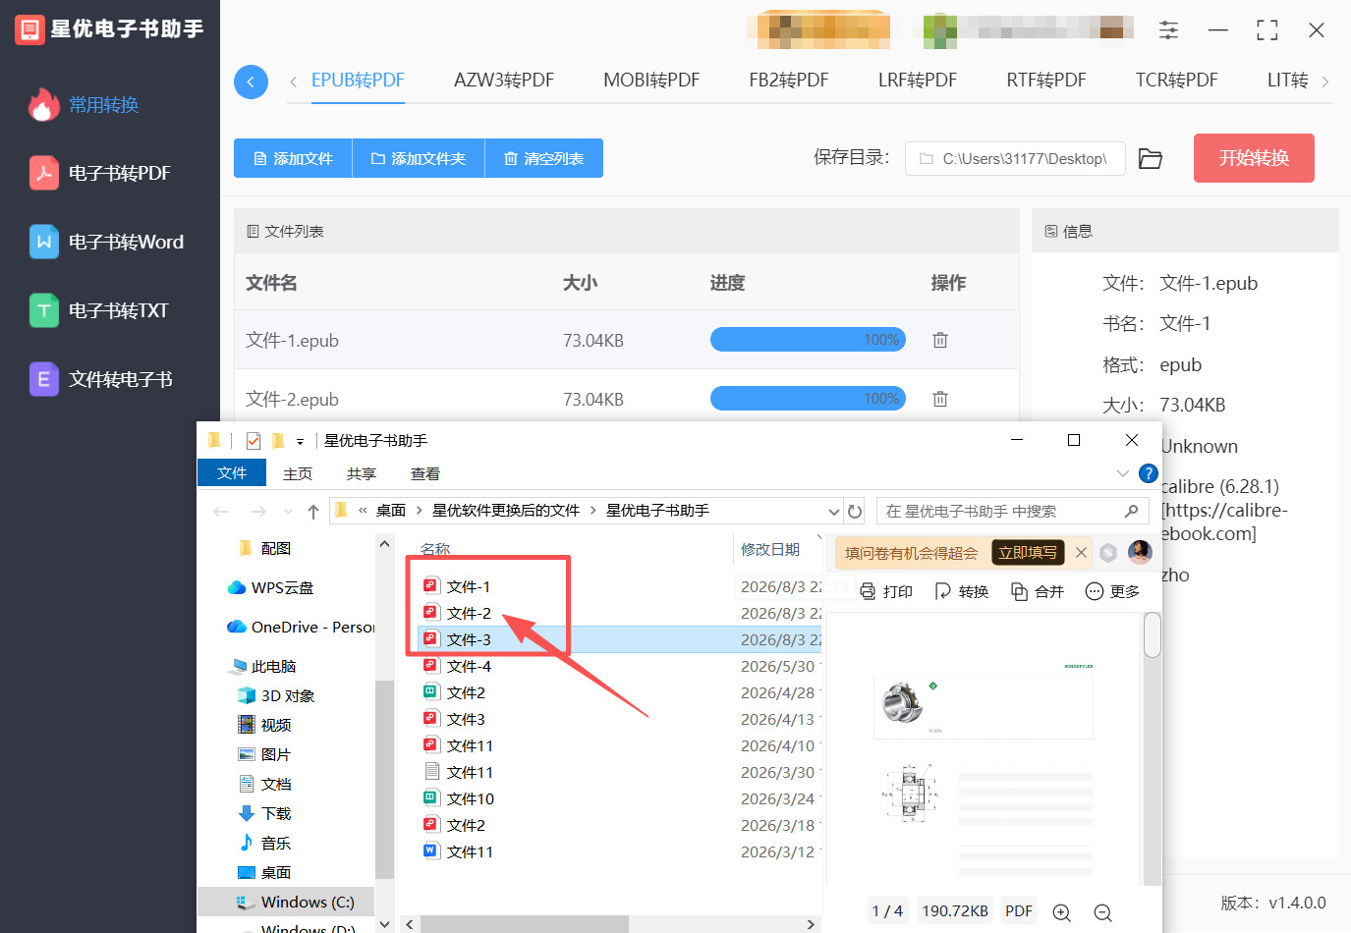Select 文件-1 in the Explorer list

pyautogui.click(x=468, y=586)
